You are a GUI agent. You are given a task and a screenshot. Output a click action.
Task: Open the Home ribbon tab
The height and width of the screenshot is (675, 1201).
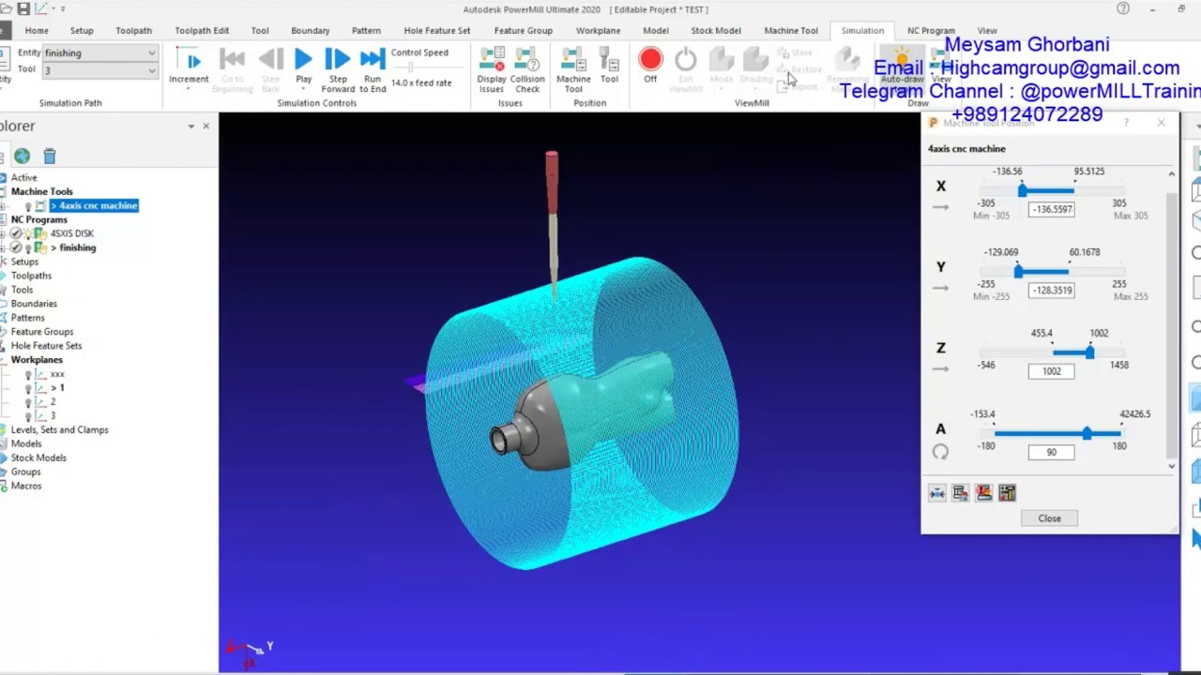(37, 31)
